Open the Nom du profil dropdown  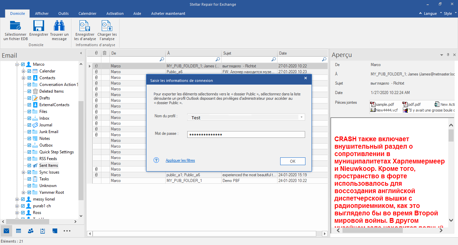[x=302, y=117]
